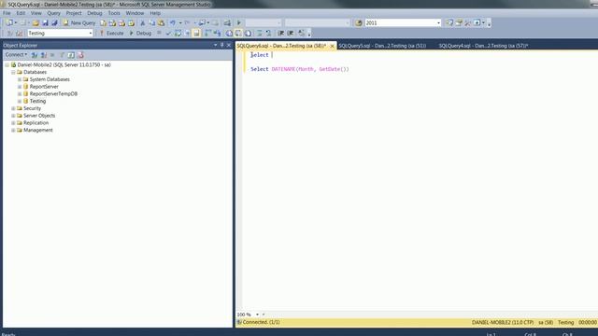Image resolution: width=598 pixels, height=336 pixels.
Task: Switch to the SQLQuery5.sql tab
Action: point(382,46)
